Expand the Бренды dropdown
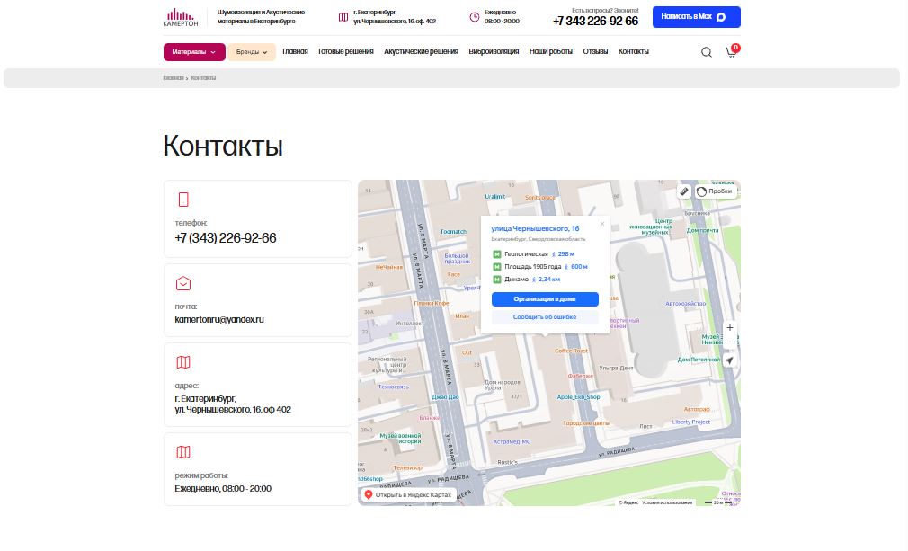Viewport: 908px width, 551px height. [x=252, y=52]
